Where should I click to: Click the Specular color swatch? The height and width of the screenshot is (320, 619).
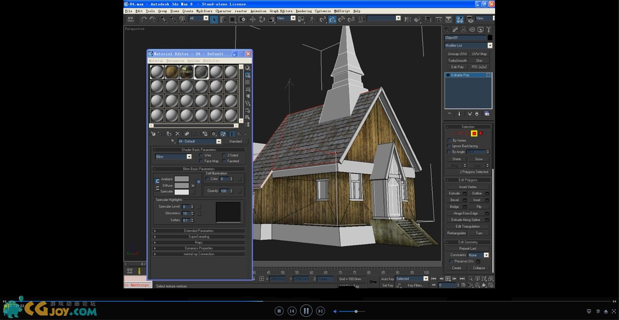(182, 192)
